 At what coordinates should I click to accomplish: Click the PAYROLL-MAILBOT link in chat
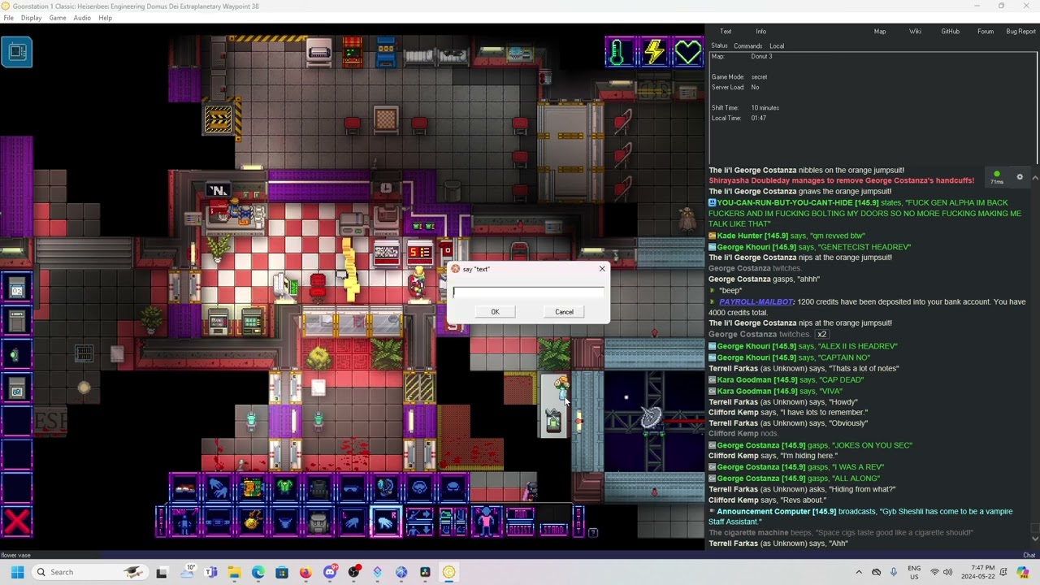[756, 302]
